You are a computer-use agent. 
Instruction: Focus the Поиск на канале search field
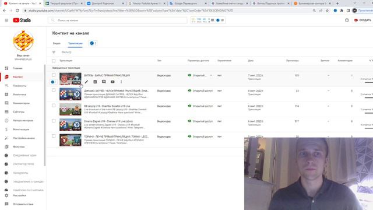118,20
